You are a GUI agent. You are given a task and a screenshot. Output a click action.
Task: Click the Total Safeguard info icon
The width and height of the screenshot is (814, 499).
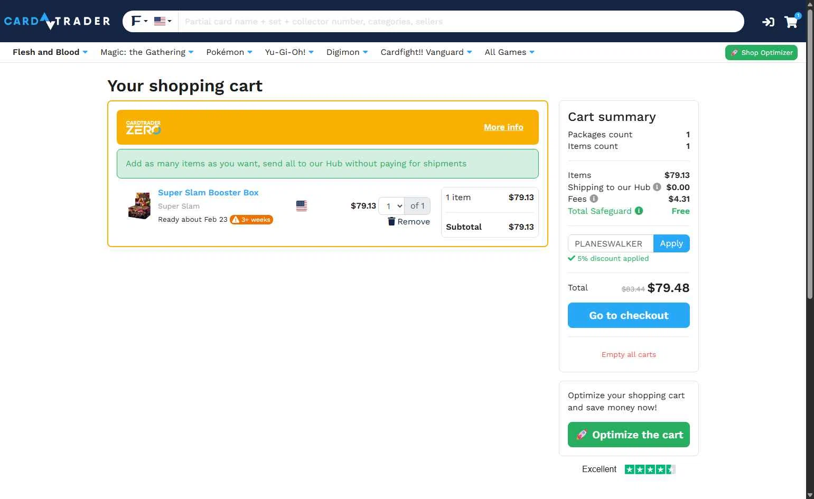(x=639, y=211)
